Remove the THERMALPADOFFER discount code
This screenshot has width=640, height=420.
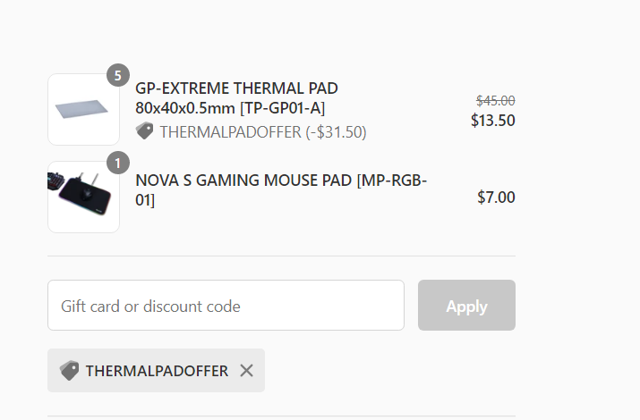(247, 371)
